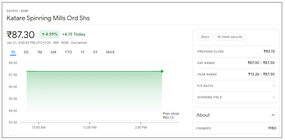The image size is (285, 140).
Task: Click the PREVIOUS CLOSE label
Action: 210,52
